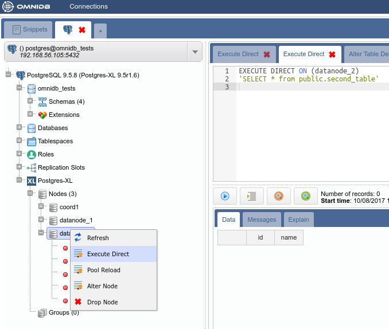The height and width of the screenshot is (329, 389).
Task: Click the Extensions icon in the tree
Action: click(42, 115)
